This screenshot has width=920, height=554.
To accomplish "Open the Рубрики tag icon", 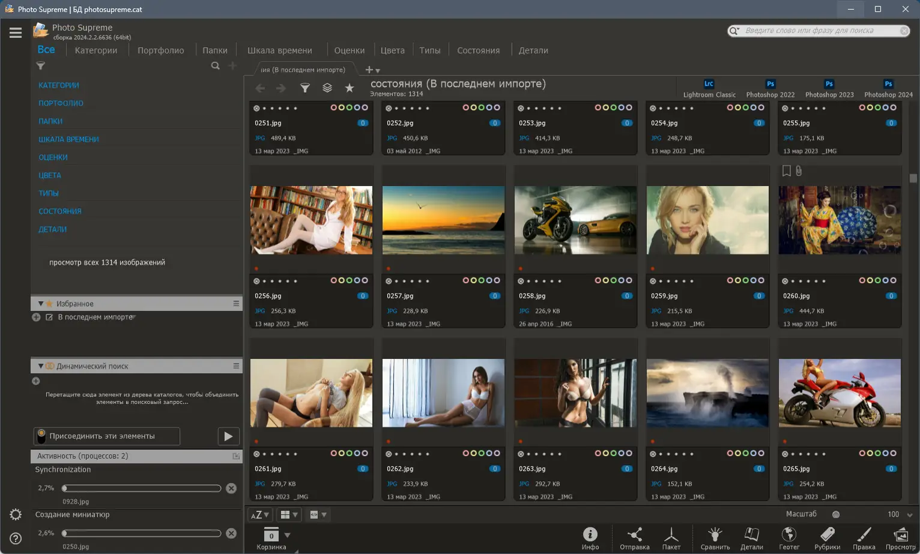I will pos(828,538).
